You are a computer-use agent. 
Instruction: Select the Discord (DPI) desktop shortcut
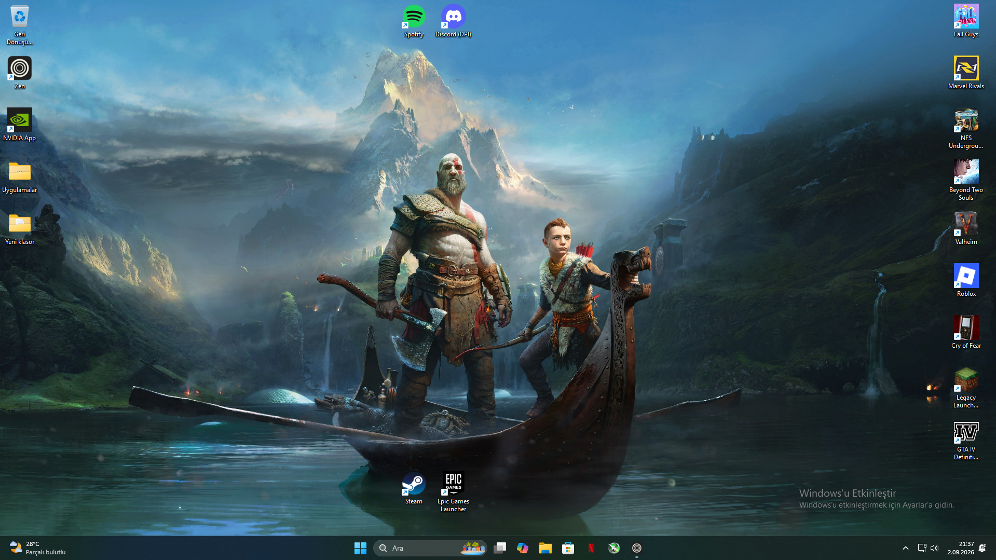(x=454, y=21)
